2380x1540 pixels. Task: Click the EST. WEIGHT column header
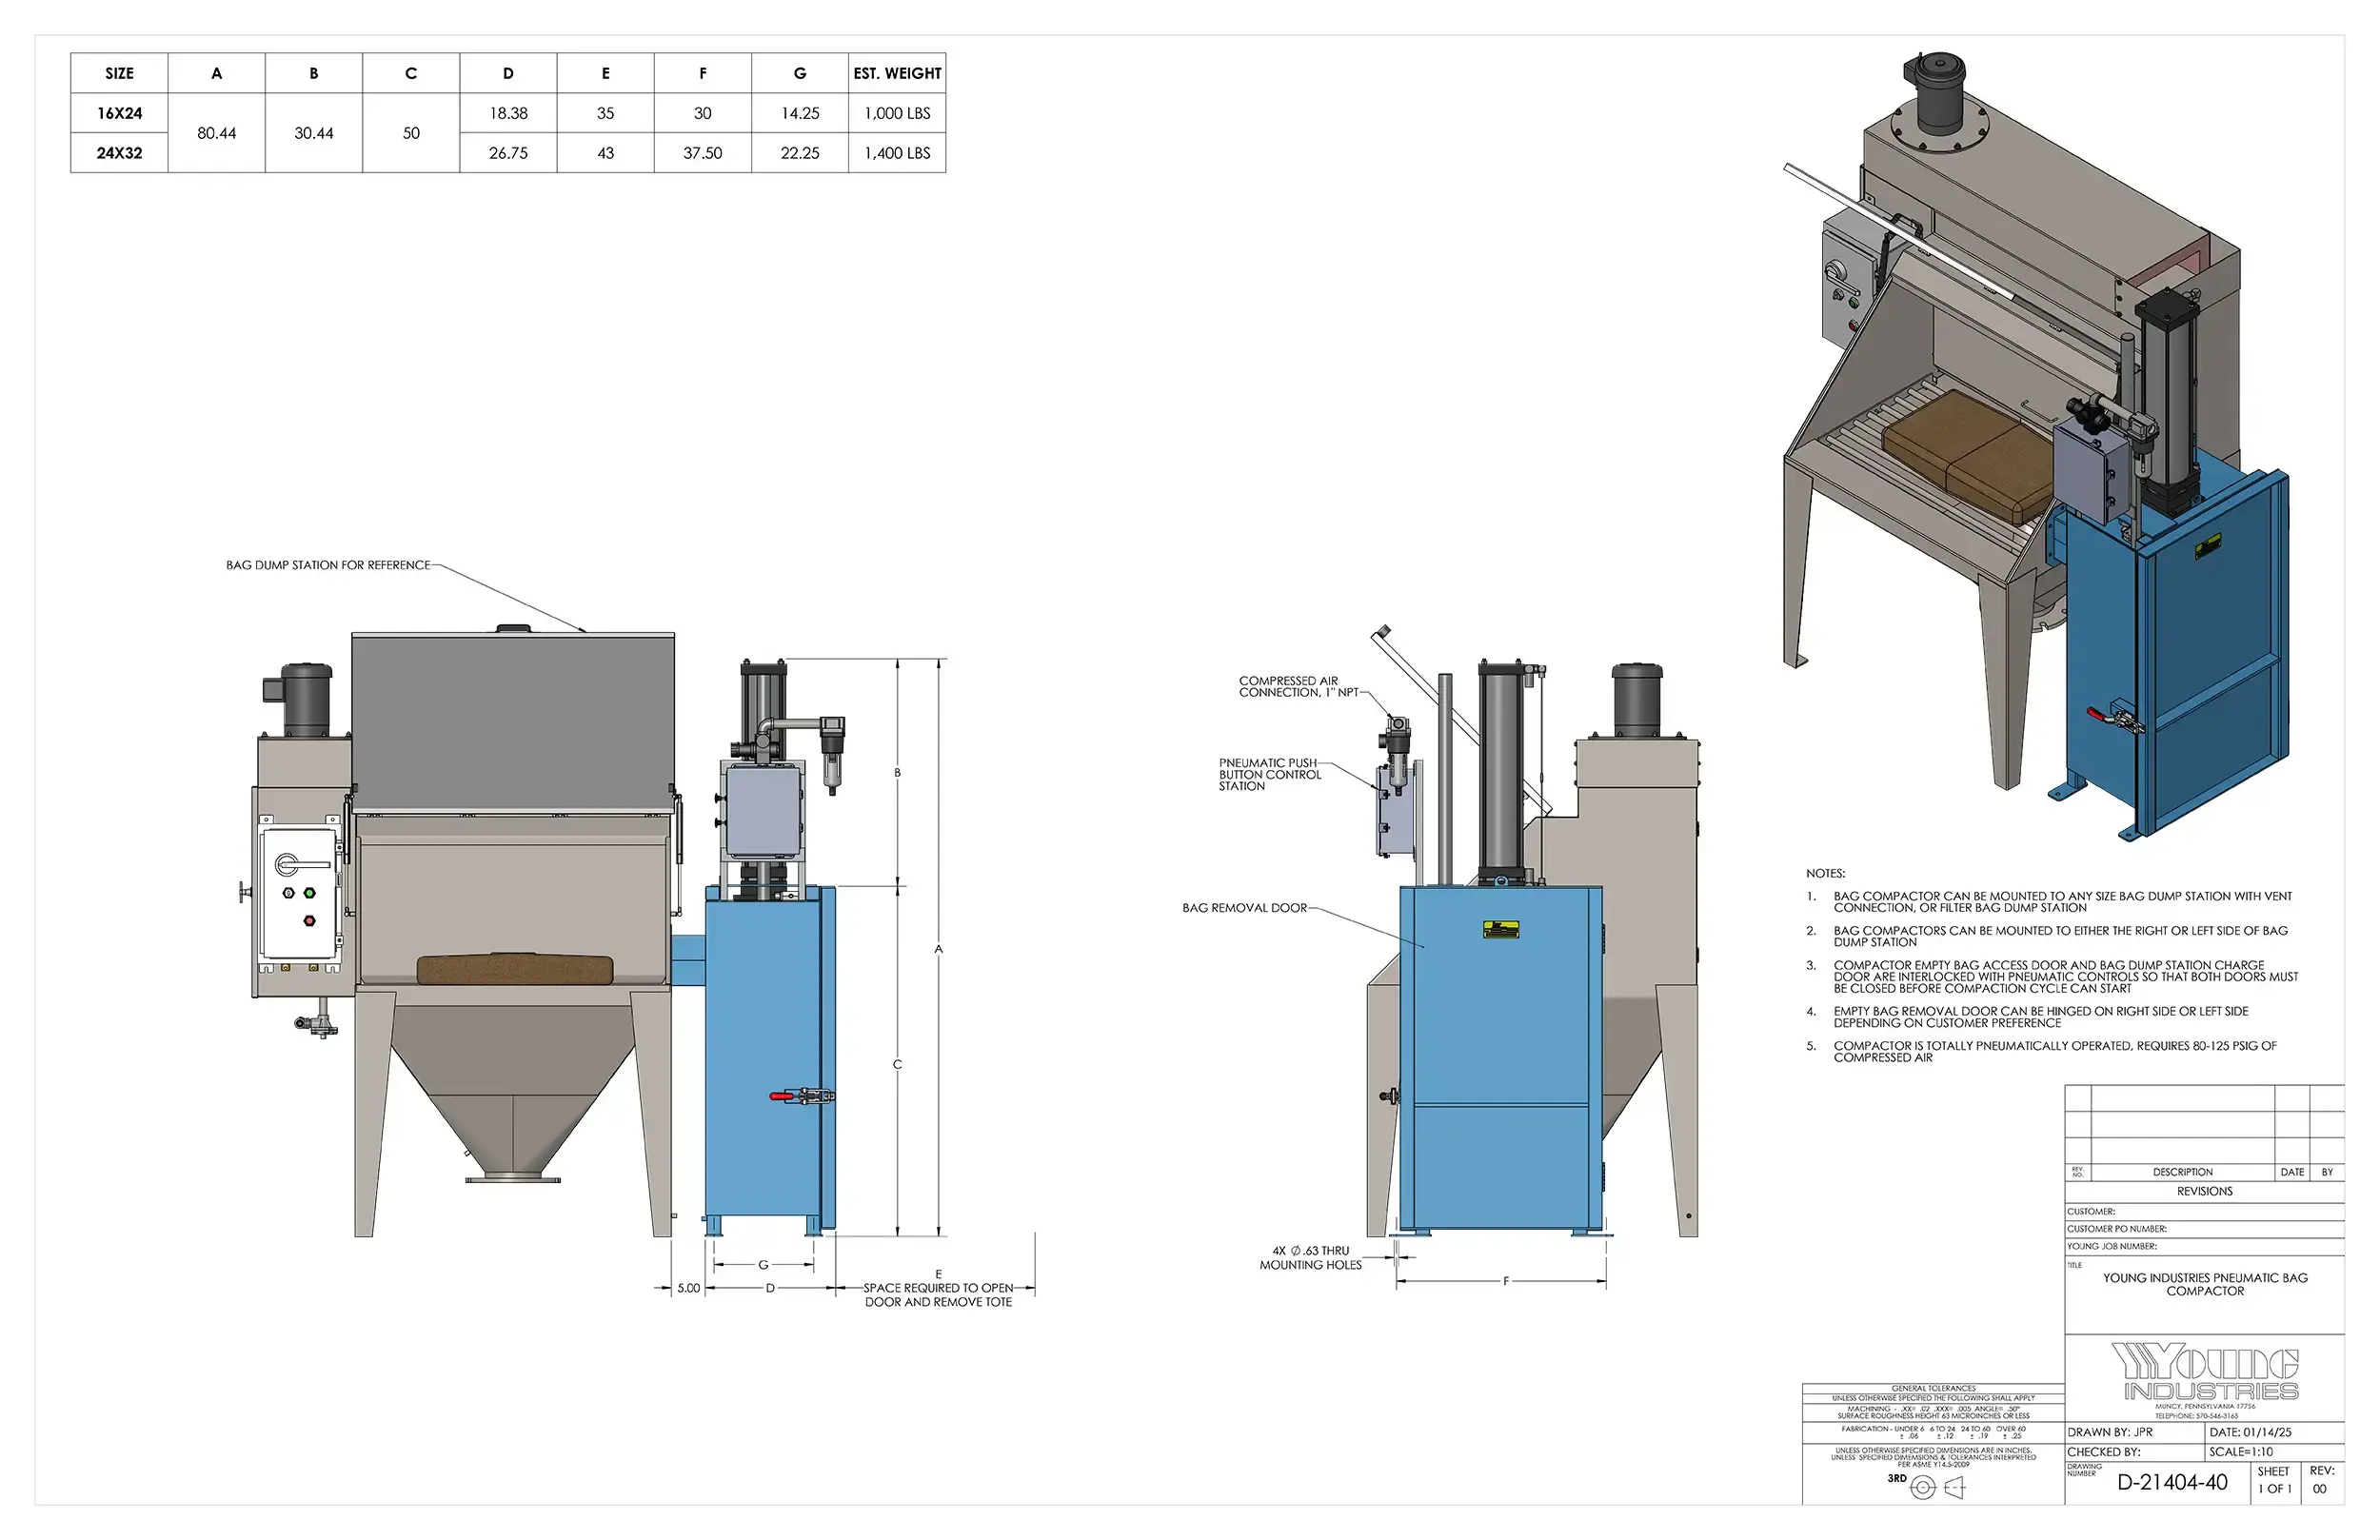coord(897,73)
